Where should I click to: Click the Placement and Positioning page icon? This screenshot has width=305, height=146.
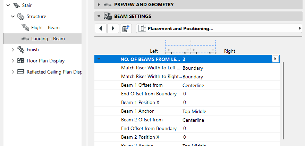click(x=142, y=28)
